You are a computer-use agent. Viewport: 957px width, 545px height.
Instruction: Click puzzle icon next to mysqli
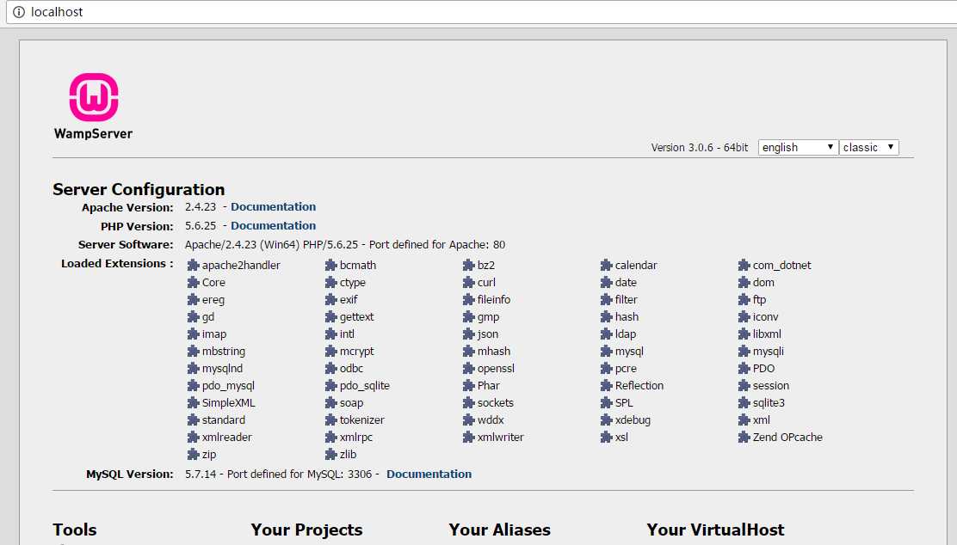(x=744, y=351)
